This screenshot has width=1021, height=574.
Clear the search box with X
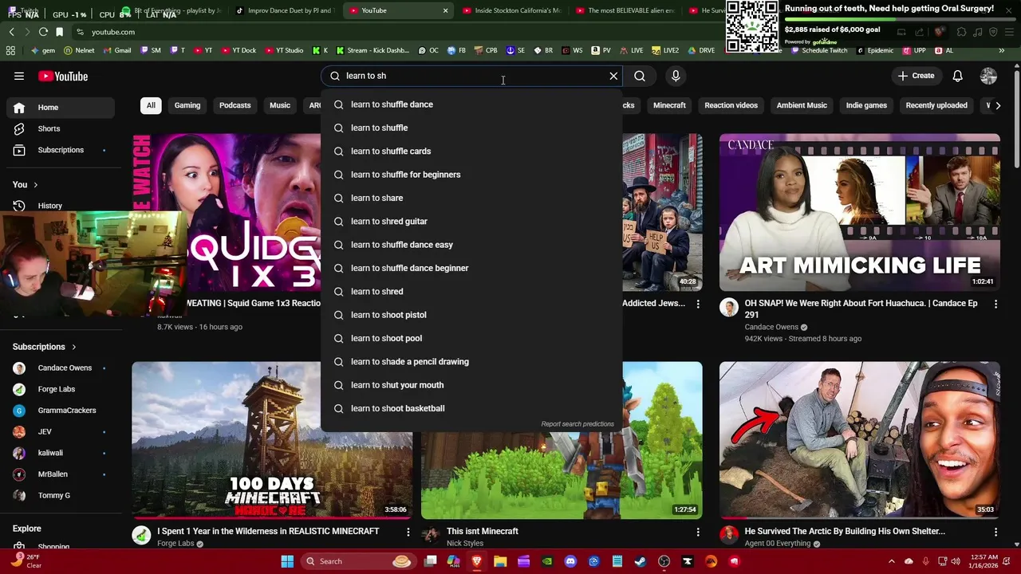pos(613,76)
